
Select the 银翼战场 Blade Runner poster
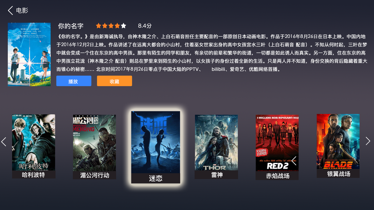pos(338,146)
